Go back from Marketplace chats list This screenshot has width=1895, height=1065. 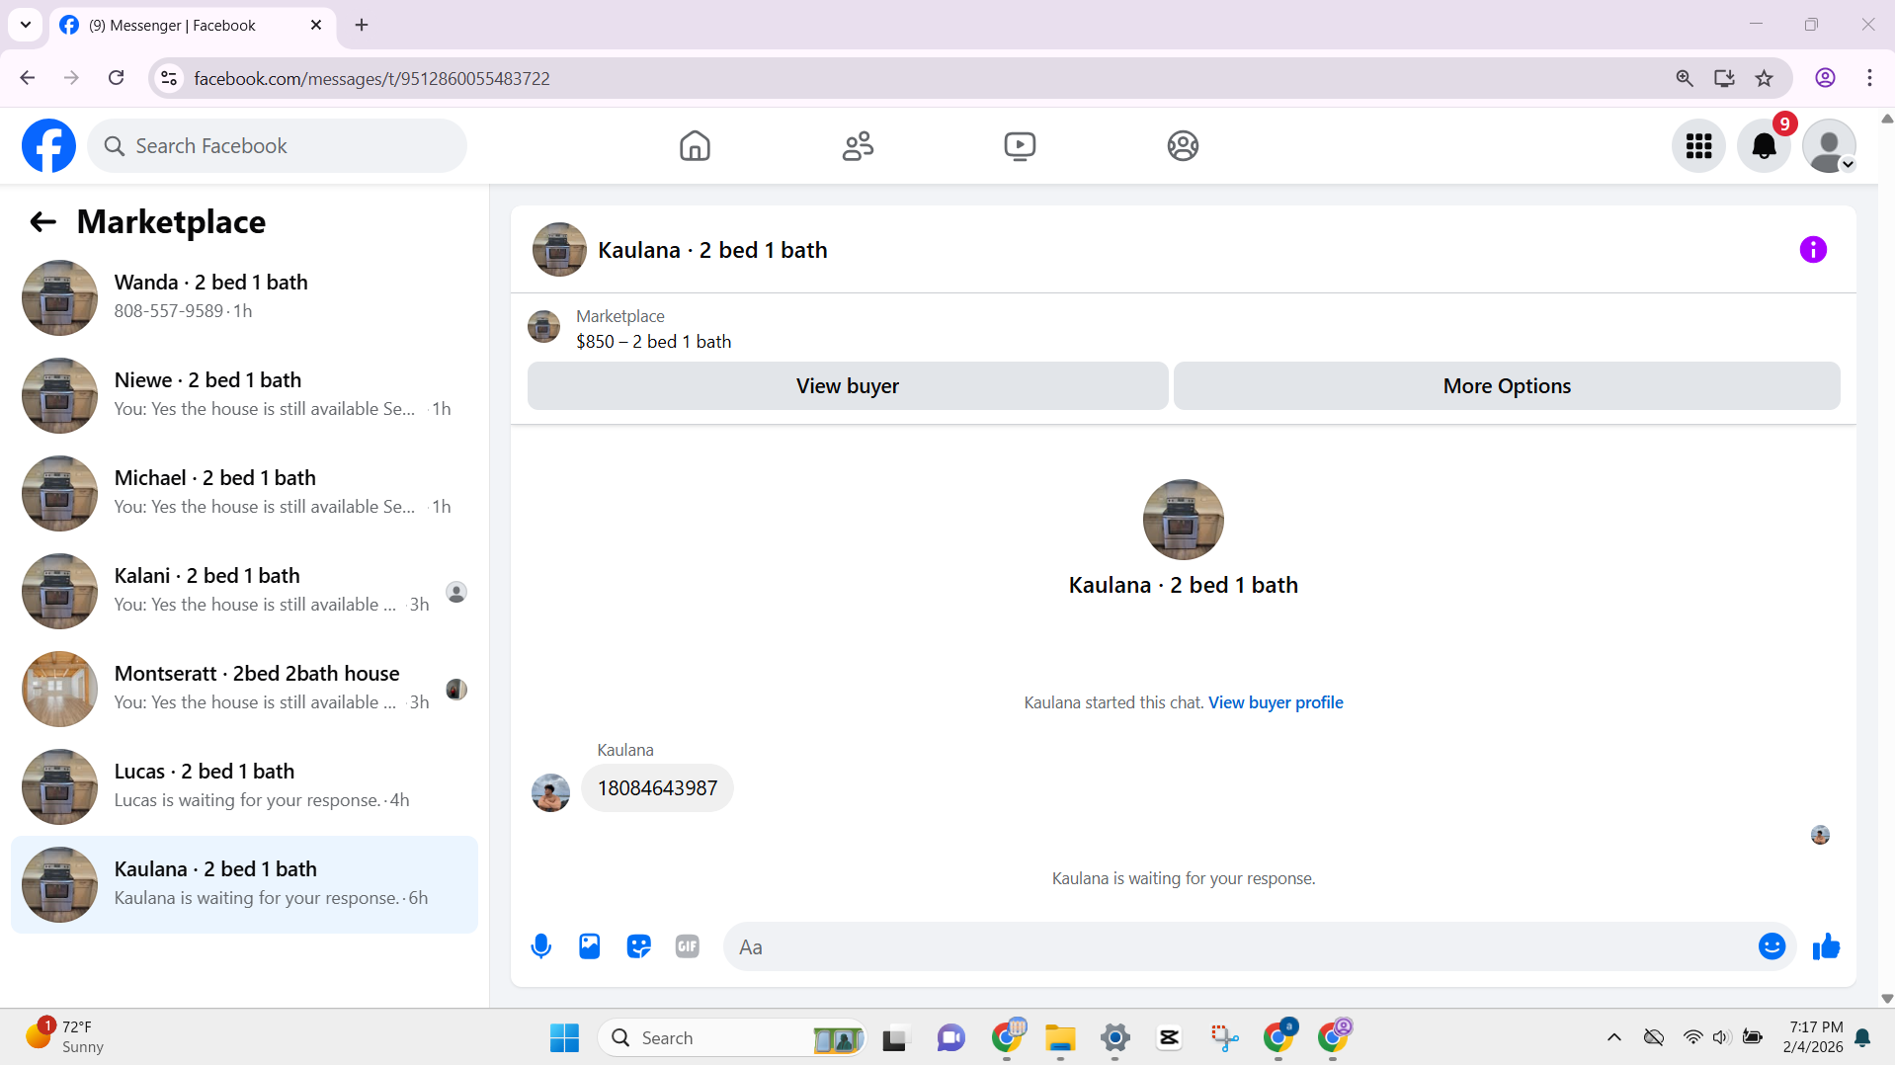(42, 222)
